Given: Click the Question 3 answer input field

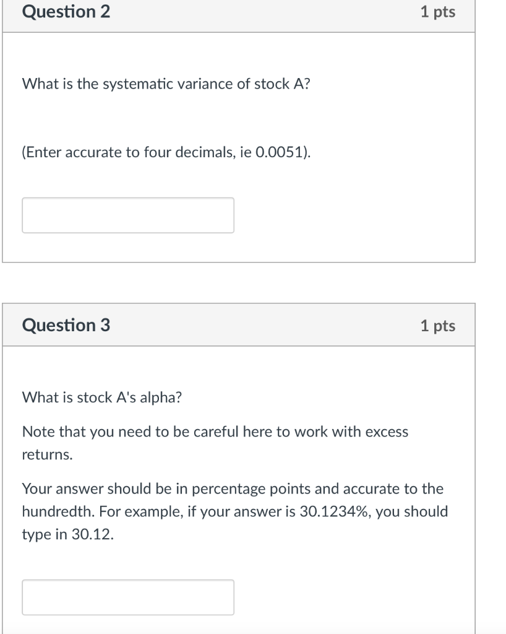Looking at the screenshot, I should (128, 597).
